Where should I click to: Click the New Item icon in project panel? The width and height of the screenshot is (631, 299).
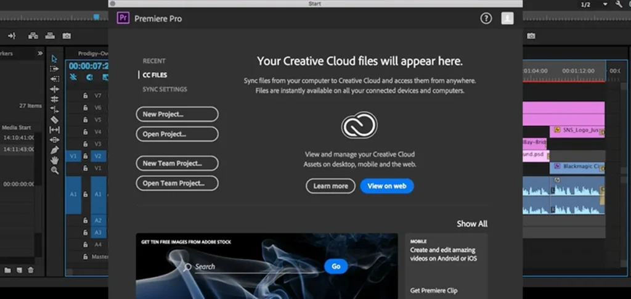(19, 270)
